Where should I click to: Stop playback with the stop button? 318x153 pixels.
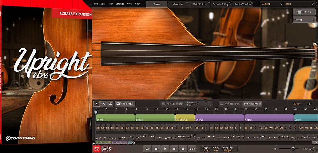156,149
